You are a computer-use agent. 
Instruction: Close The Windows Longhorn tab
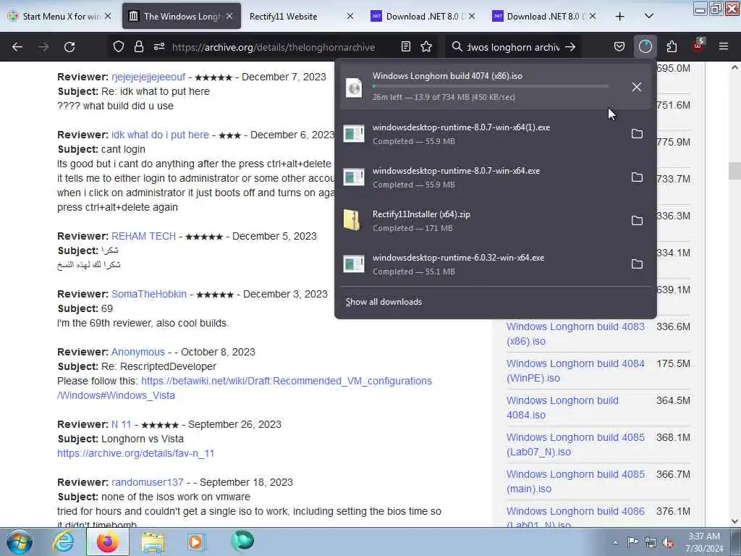[229, 17]
